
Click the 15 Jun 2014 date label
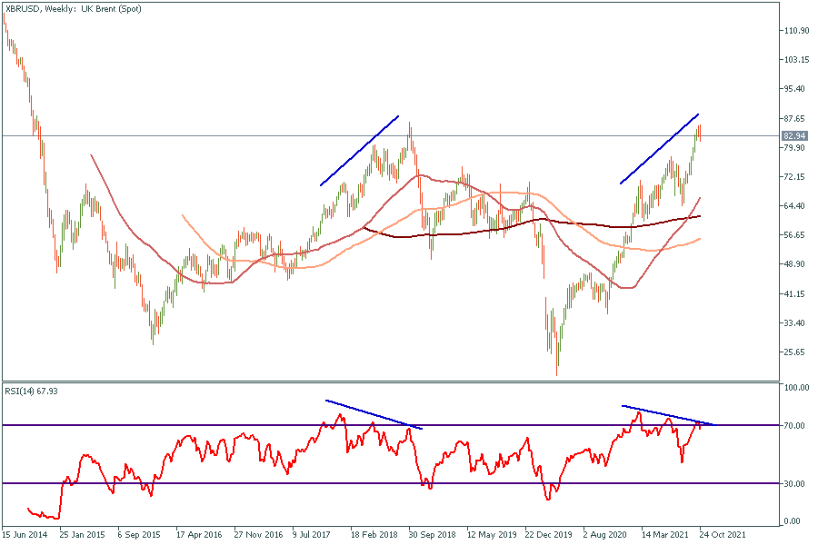(x=25, y=536)
